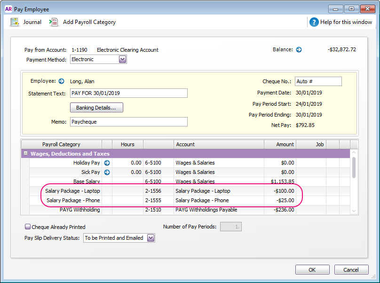Click the Add Payroll Category icon
Viewport: 380px width, 283px height.
(54, 22)
